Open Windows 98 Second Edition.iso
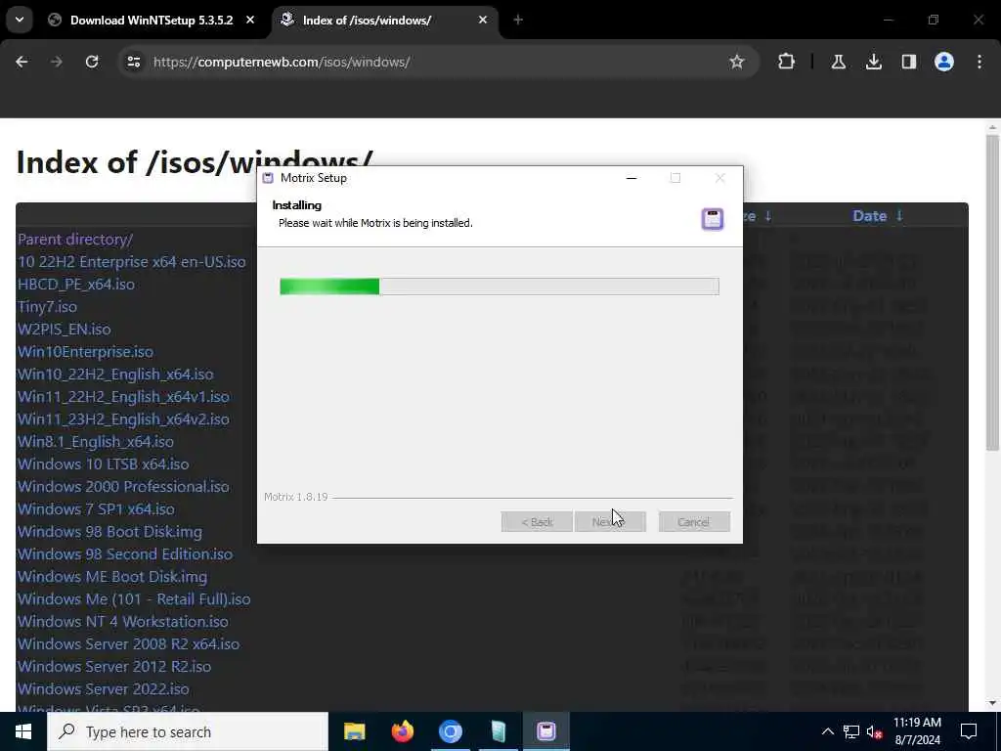The height and width of the screenshot is (751, 1001). click(125, 554)
